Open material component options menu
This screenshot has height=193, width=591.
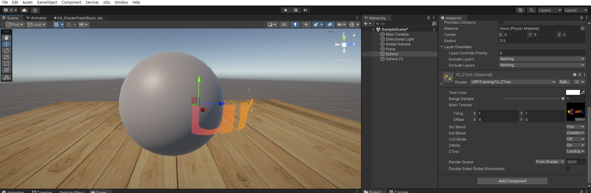click(x=585, y=75)
